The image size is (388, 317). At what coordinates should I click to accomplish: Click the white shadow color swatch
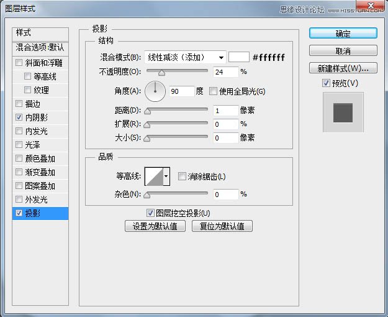238,57
